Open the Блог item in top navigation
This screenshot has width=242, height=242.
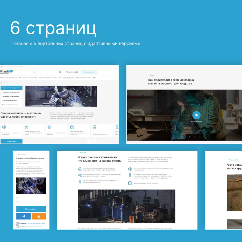94,78
